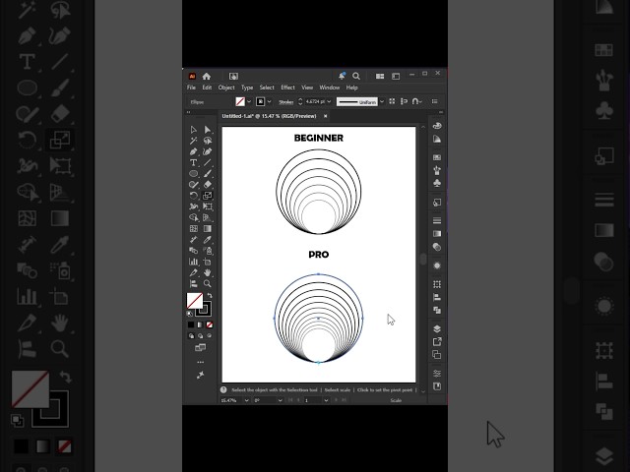Open the Symbols panel club icon
630x472 pixels.
[x=437, y=184]
